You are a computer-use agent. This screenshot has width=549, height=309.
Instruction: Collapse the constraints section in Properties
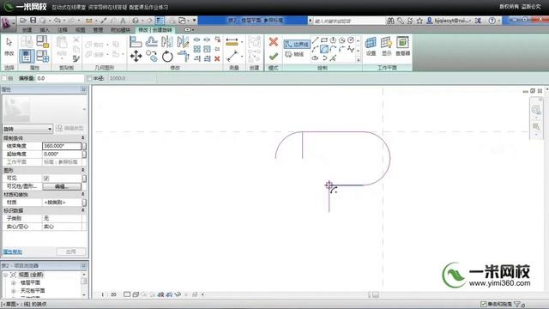[83, 137]
